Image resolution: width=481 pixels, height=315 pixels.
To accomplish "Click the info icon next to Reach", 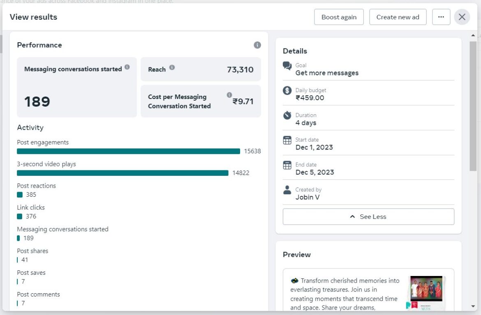I will [x=172, y=67].
